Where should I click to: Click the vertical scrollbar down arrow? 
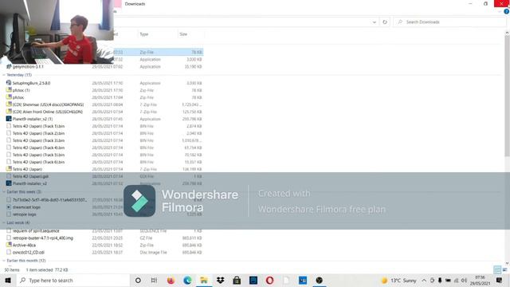click(x=507, y=263)
